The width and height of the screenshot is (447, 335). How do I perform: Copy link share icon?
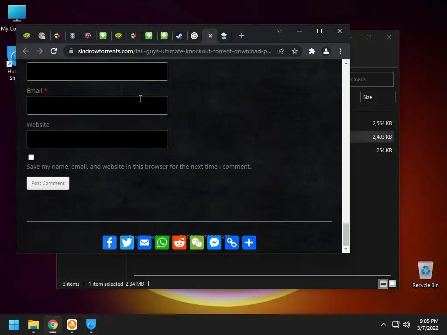[232, 243]
